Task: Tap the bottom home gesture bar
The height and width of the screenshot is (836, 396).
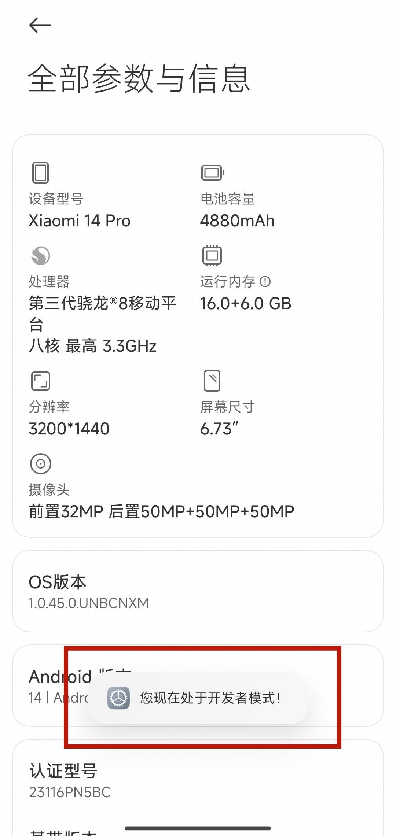Action: point(198,828)
